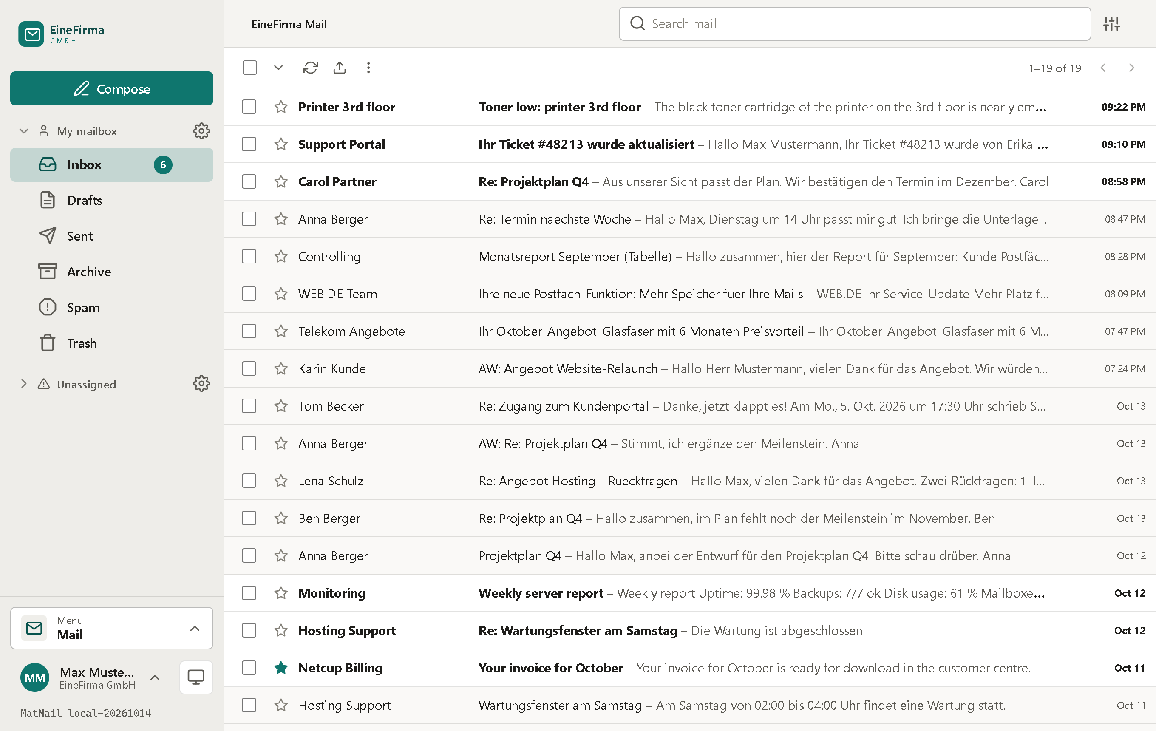The height and width of the screenshot is (731, 1156).
Task: Star the Support Portal email
Action: click(x=281, y=144)
